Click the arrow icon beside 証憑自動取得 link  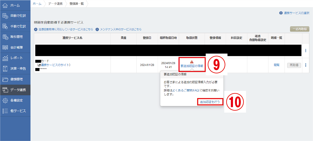tap(36, 29)
